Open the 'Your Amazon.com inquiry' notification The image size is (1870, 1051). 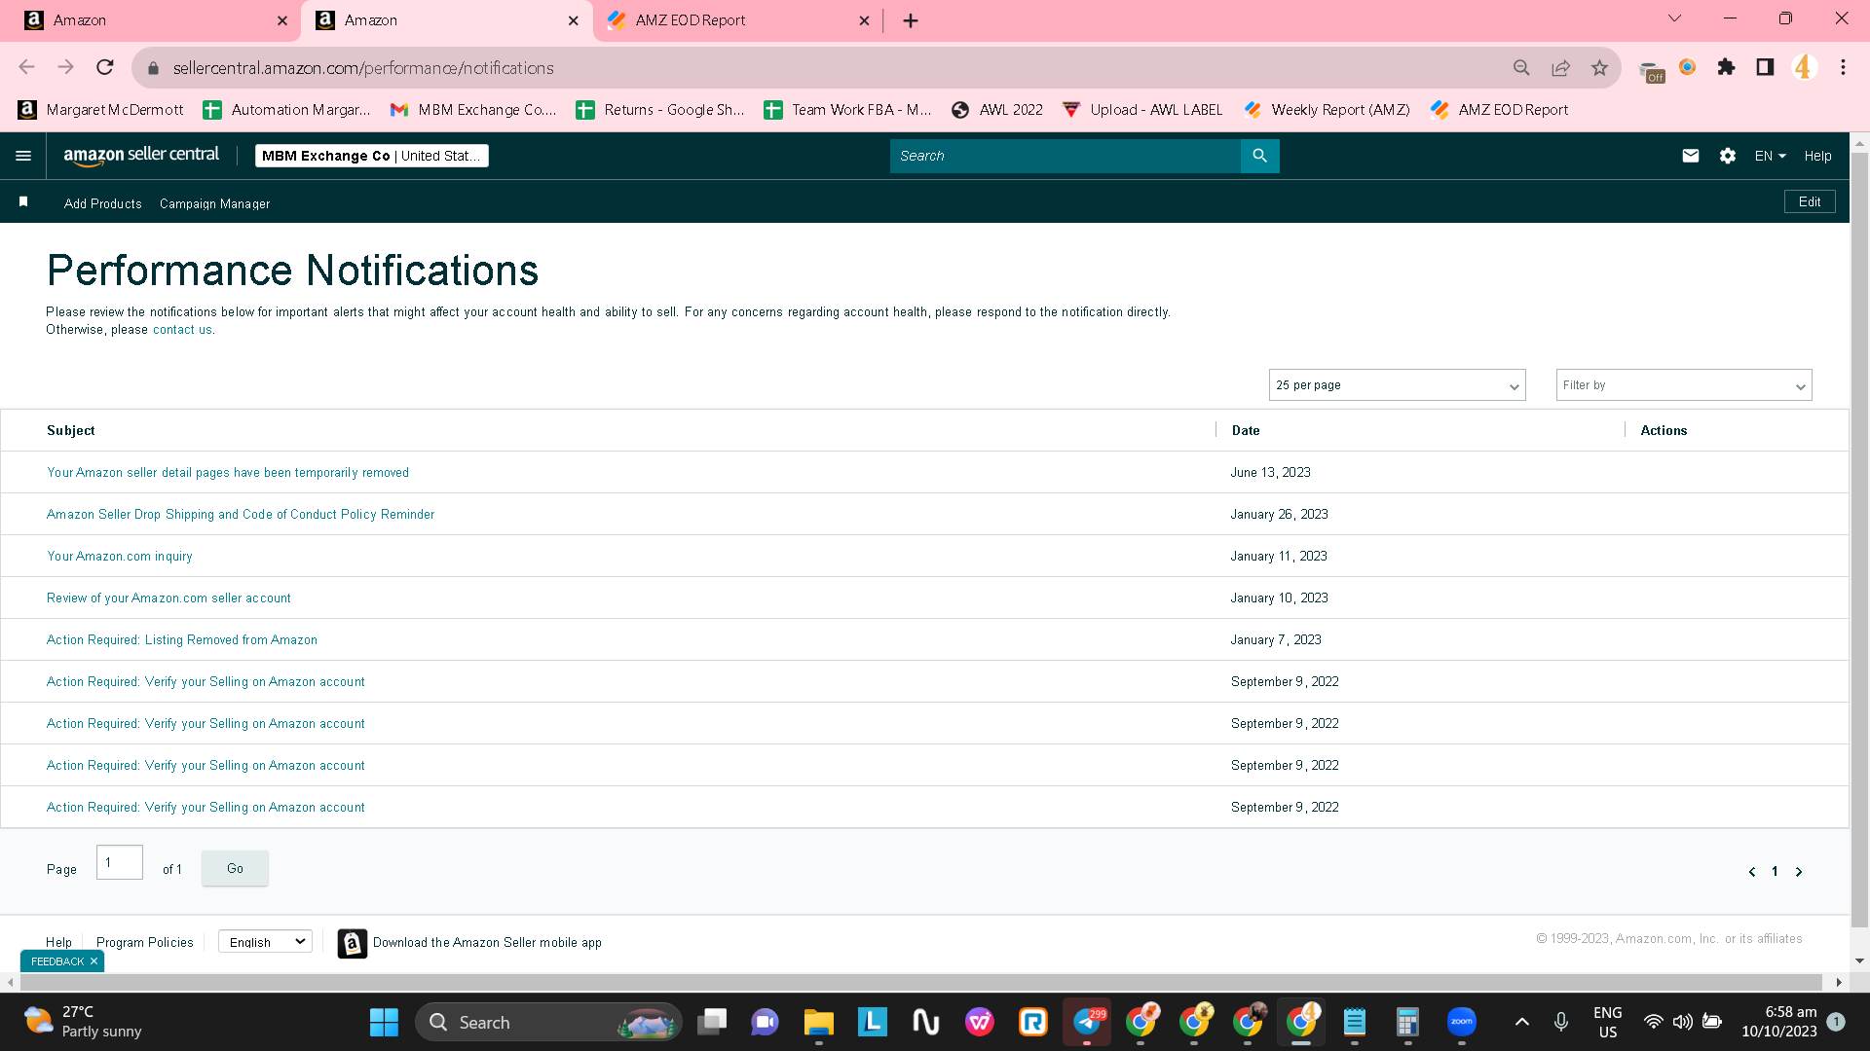120,557
